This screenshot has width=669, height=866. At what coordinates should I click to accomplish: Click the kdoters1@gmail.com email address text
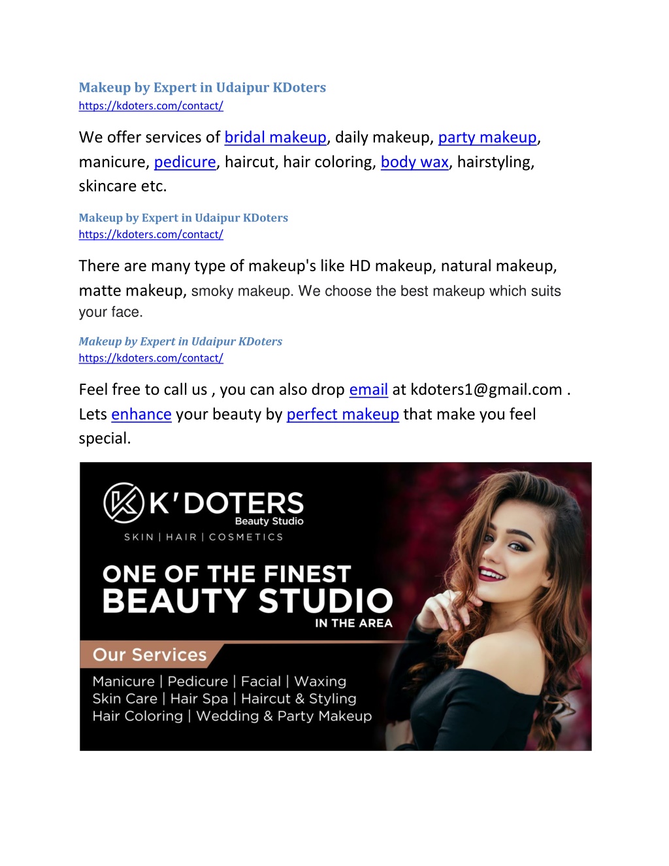click(x=486, y=390)
